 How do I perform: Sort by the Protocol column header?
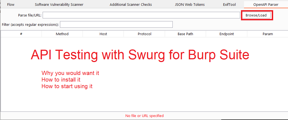point(144,34)
